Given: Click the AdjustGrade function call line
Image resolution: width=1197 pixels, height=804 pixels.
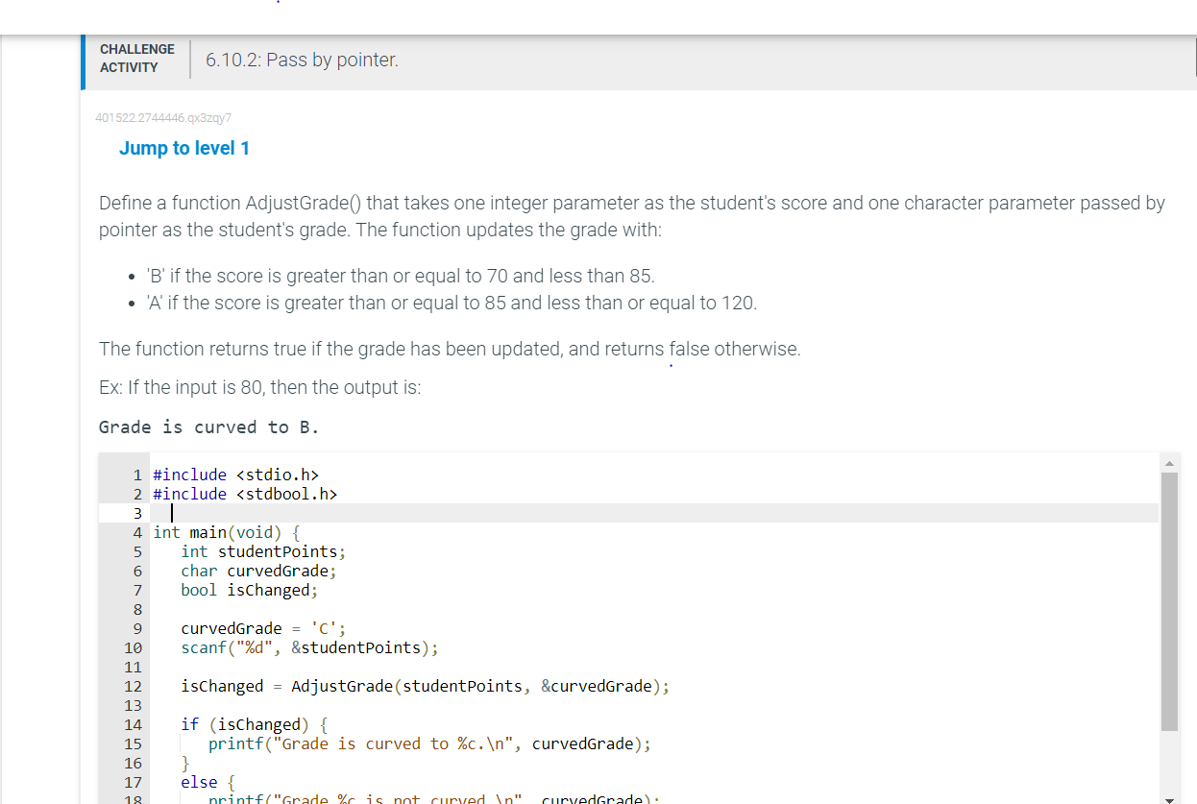Looking at the screenshot, I should (424, 685).
